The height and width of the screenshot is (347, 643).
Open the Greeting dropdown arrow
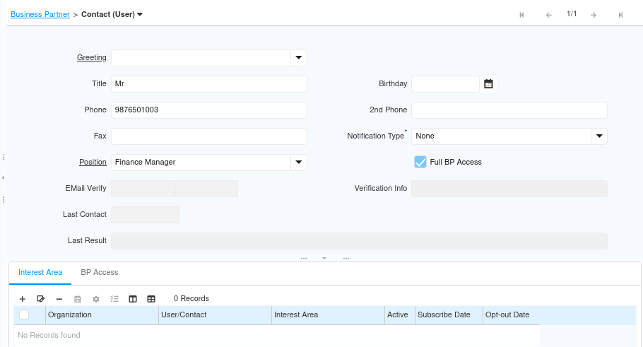pyautogui.click(x=298, y=58)
